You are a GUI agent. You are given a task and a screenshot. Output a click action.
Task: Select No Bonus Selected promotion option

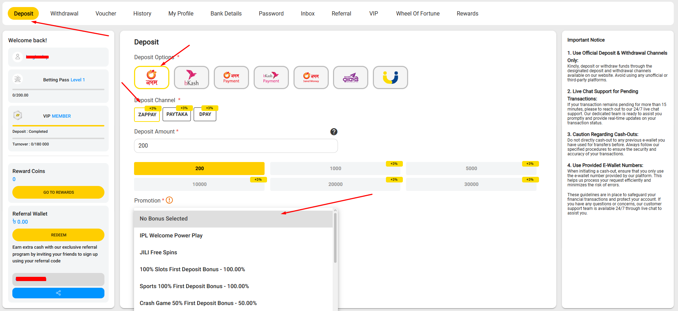coord(233,219)
